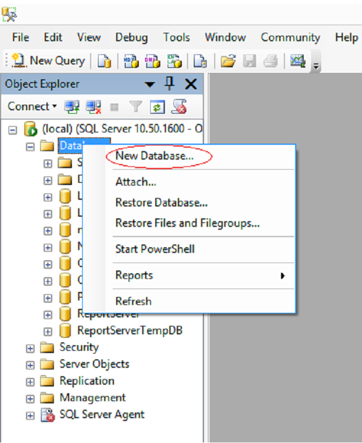The height and width of the screenshot is (443, 362).
Task: Close the Object Explorer panel
Action: pyautogui.click(x=191, y=84)
